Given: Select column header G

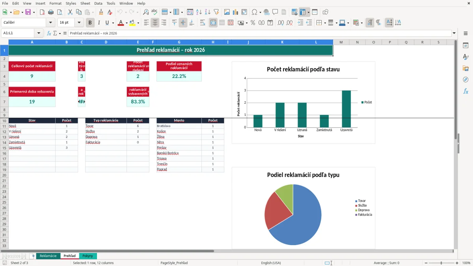Looking at the screenshot, I should pos(179,42).
